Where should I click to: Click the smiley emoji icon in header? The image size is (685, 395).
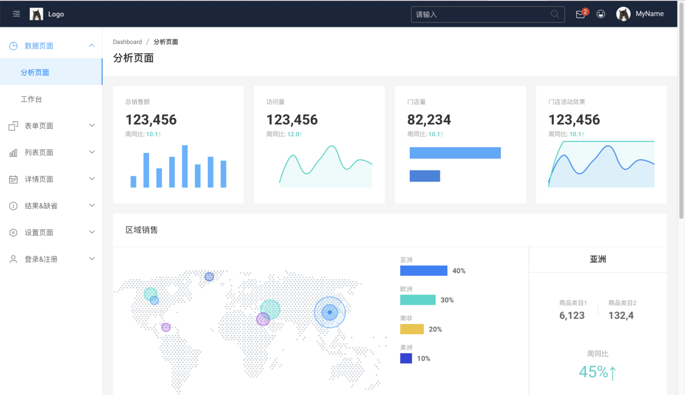pyautogui.click(x=601, y=14)
